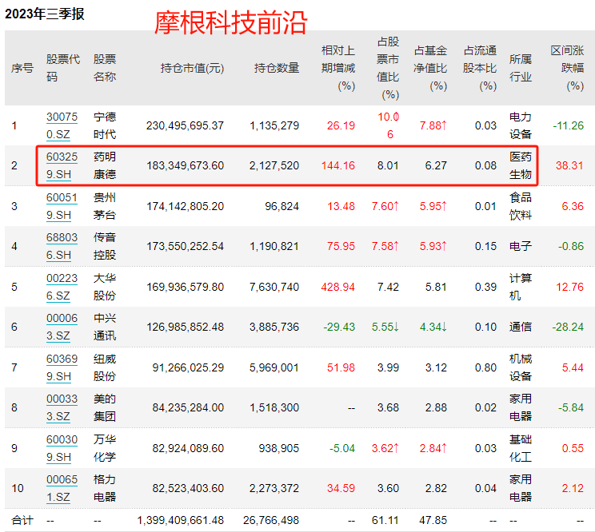595x532 pixels.
Task: Open stock code link 603259.SH
Action: 62,165
